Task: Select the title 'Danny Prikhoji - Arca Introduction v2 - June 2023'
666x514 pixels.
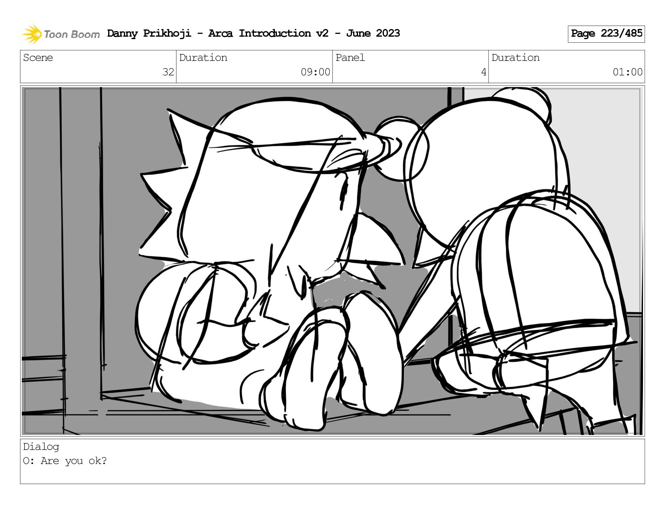Action: (x=253, y=33)
